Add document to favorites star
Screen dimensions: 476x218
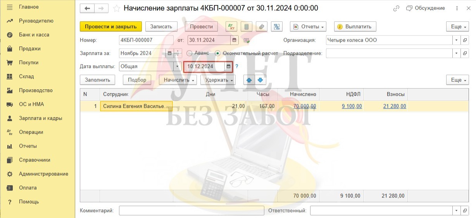click(116, 8)
